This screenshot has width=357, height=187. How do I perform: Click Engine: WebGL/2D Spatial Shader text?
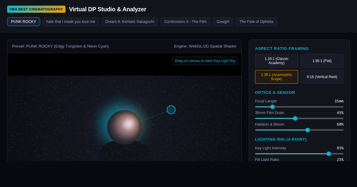coord(205,46)
